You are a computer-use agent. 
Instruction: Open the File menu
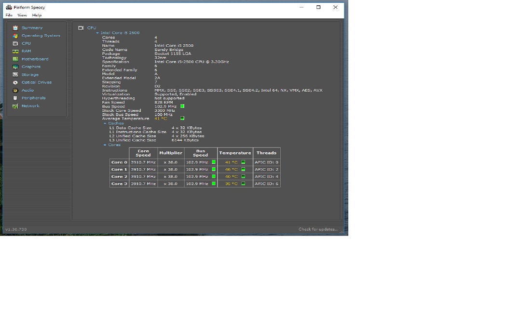click(9, 15)
